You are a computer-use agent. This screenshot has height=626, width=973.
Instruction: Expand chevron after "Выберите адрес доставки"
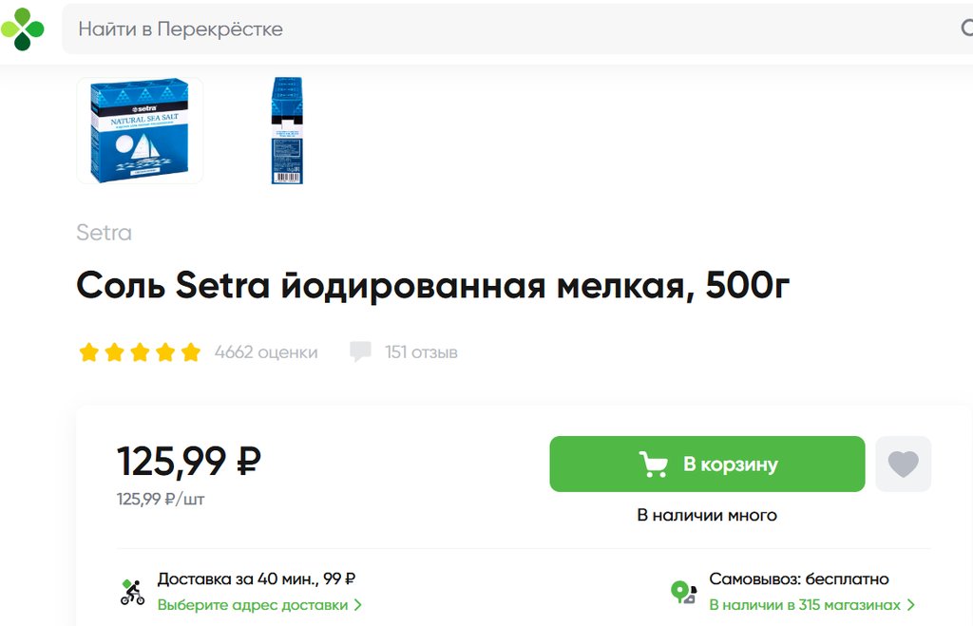coord(358,605)
